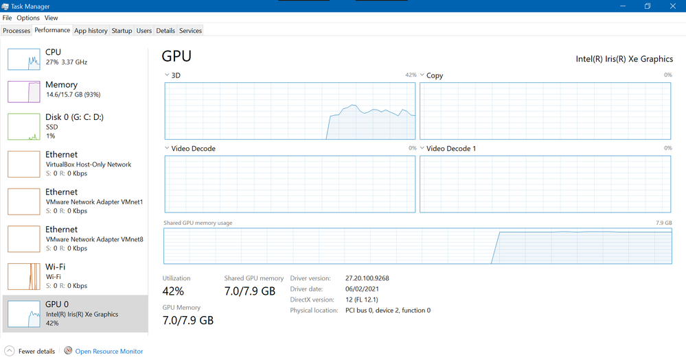Click the DirectX version 12 (FL 12.1) value
Viewport: 686px width, 364px height.
[361, 300]
